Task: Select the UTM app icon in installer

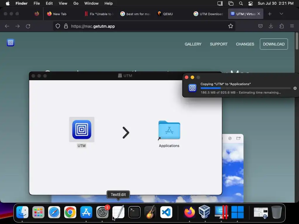Action: click(82, 129)
